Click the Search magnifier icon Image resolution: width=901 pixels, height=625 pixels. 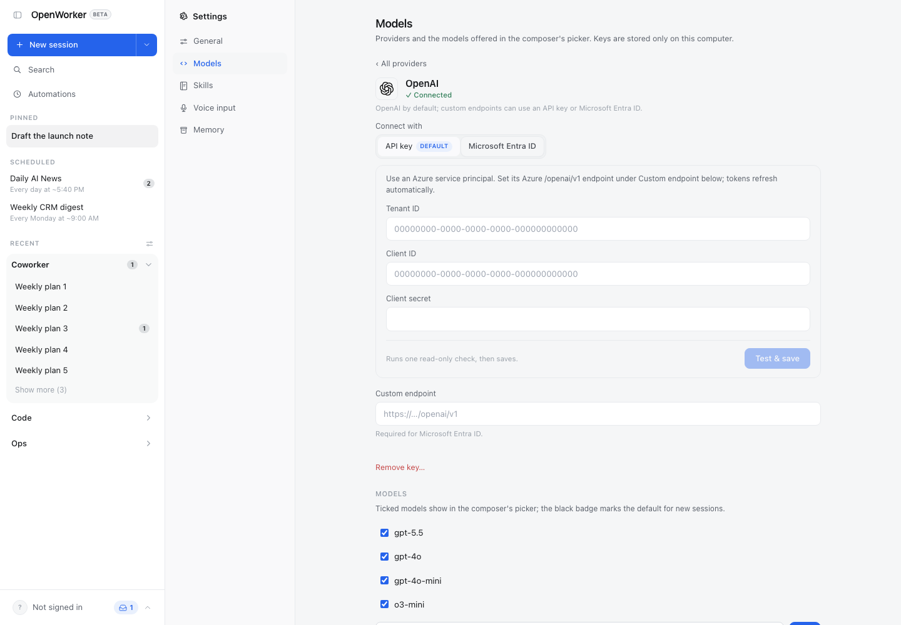pyautogui.click(x=18, y=70)
